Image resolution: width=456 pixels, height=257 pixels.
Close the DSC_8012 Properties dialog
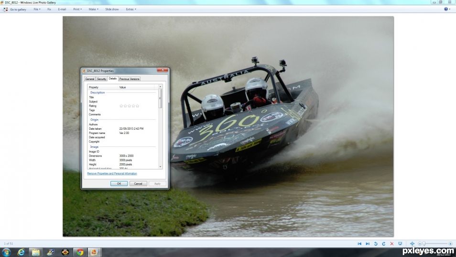click(x=162, y=70)
